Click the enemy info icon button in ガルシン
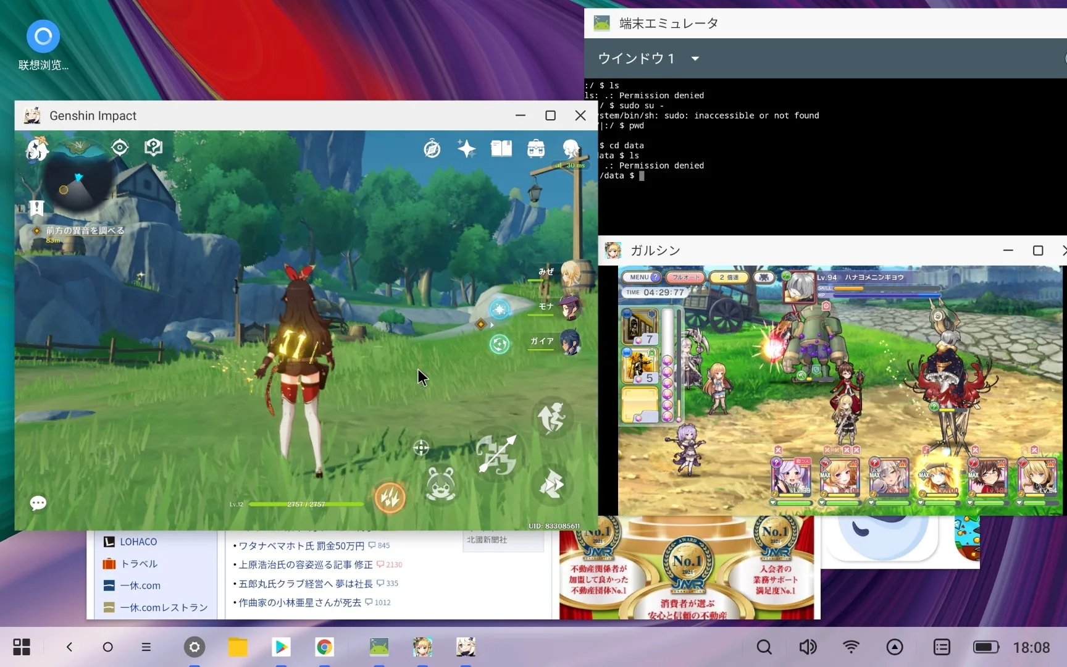The image size is (1067, 667). (764, 277)
